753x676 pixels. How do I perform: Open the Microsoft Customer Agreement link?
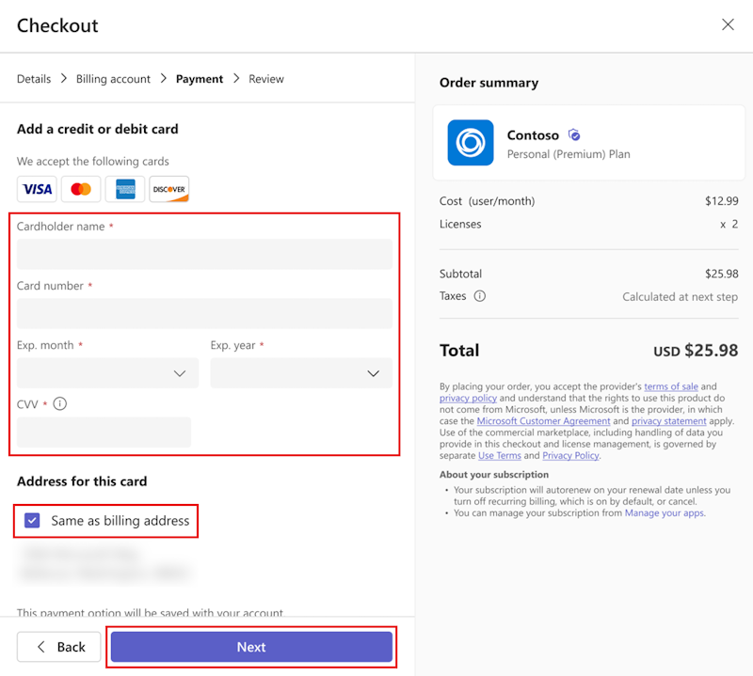(530, 421)
